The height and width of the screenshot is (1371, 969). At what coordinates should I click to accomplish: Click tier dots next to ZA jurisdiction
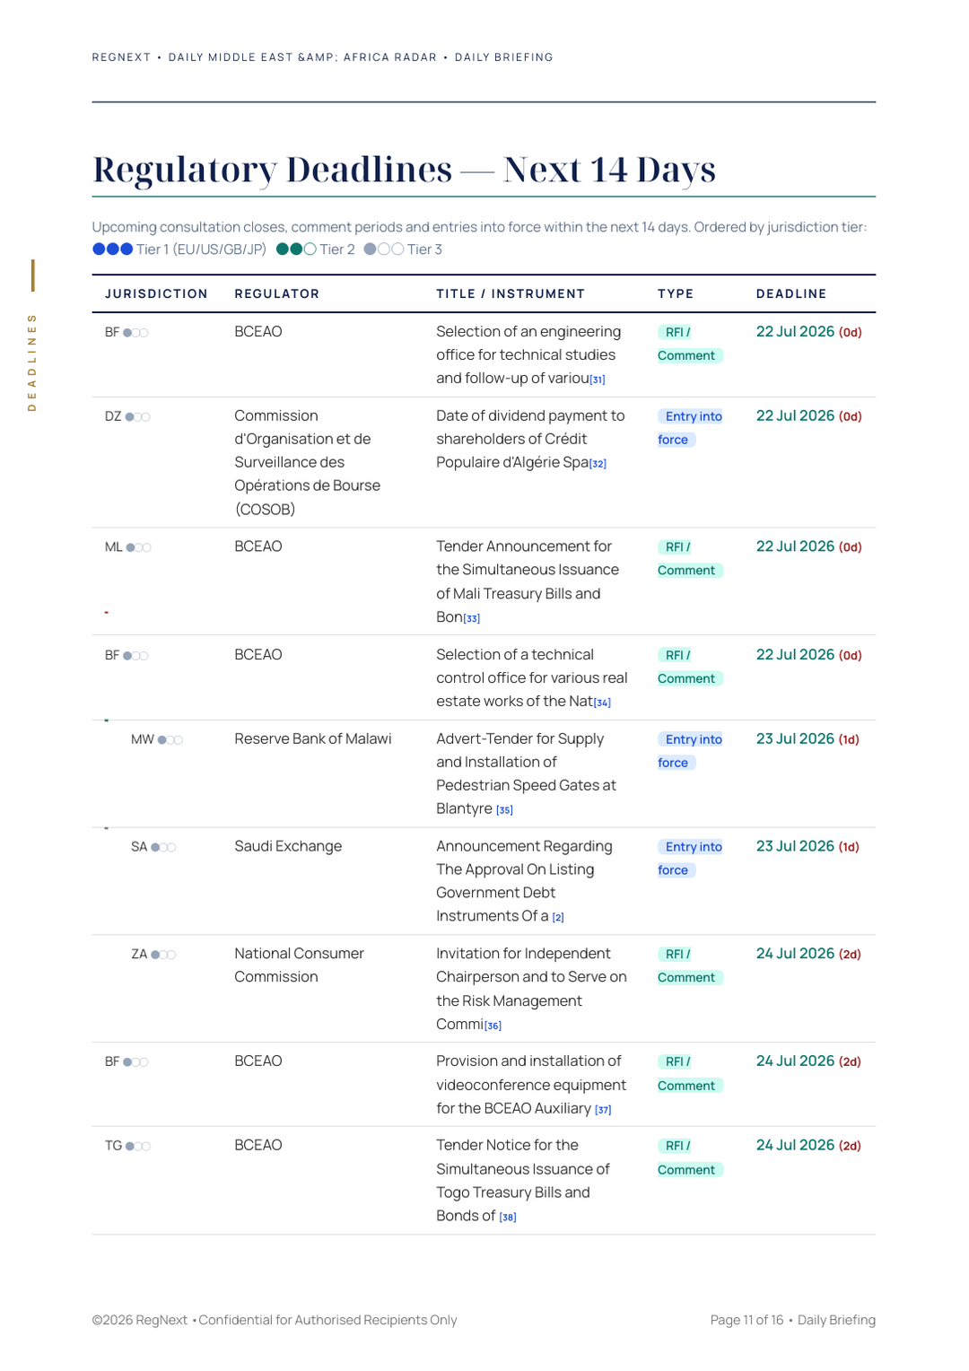point(163,955)
